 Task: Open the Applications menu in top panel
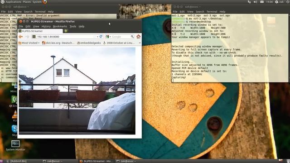(x=13, y=2)
